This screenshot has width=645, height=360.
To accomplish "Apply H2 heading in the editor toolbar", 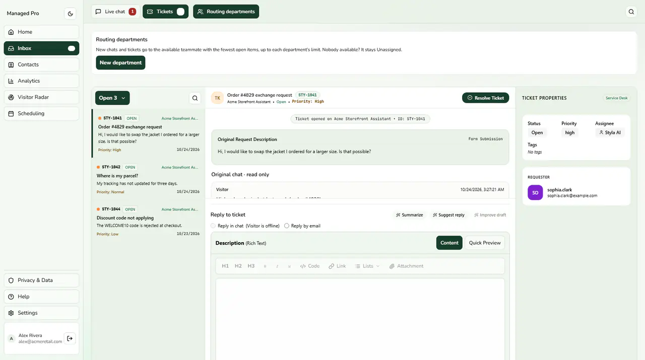I will pyautogui.click(x=238, y=266).
